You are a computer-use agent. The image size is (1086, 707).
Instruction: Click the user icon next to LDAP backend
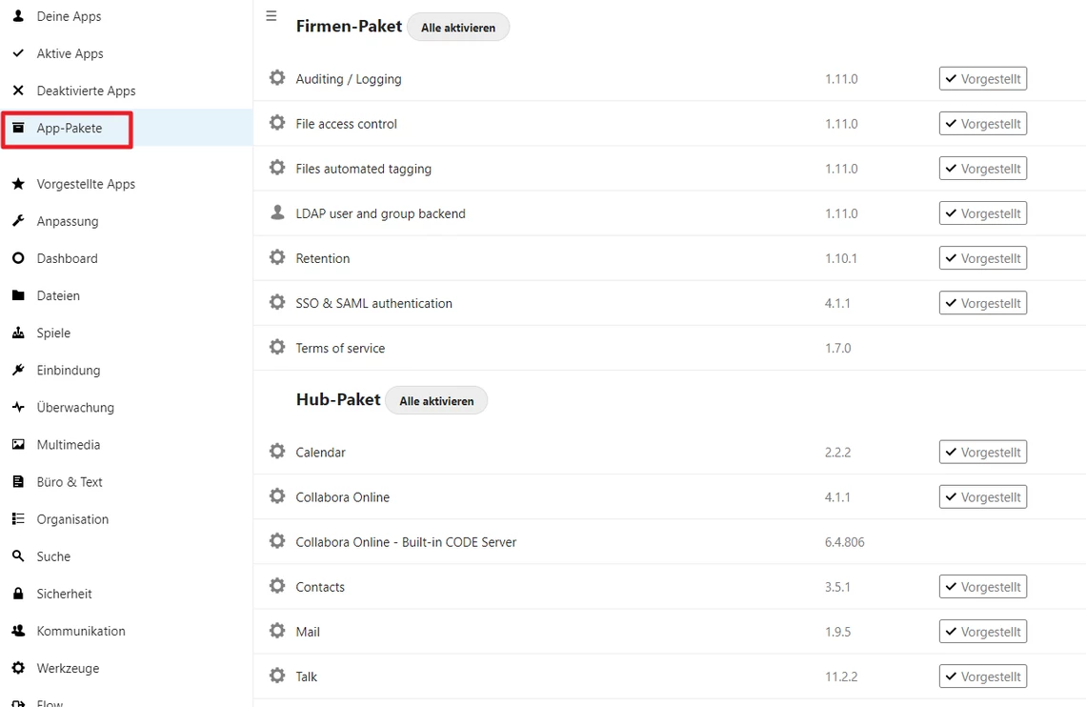click(277, 213)
